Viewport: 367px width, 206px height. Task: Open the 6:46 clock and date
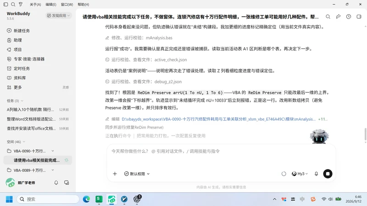[353, 199]
